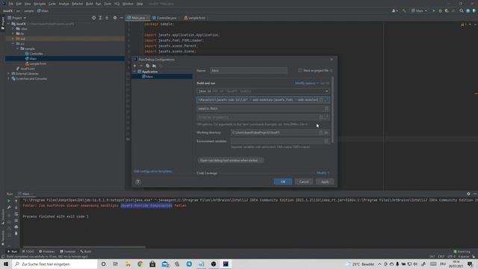Viewport: 478px width, 269px height.
Task: Open the help question mark in dialog
Action: point(137,182)
